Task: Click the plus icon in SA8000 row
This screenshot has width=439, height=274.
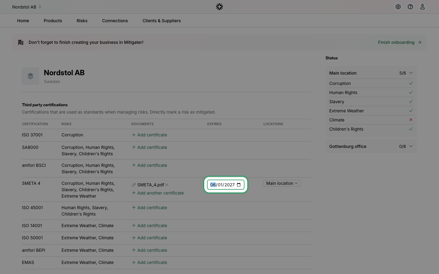Action: (x=134, y=147)
